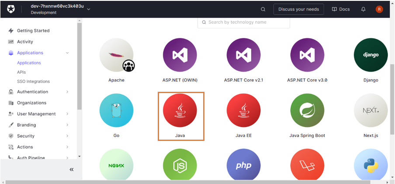The image size is (395, 184).
Task: Collapse the Applications sidebar section
Action: tap(67, 53)
